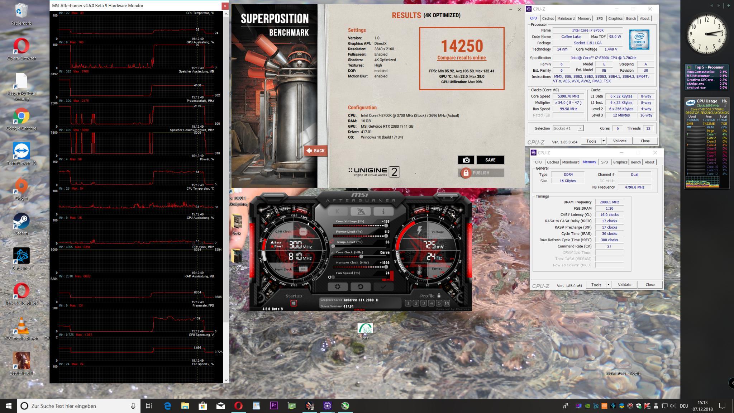Click the Detach label in Afterburner

click(x=359, y=310)
